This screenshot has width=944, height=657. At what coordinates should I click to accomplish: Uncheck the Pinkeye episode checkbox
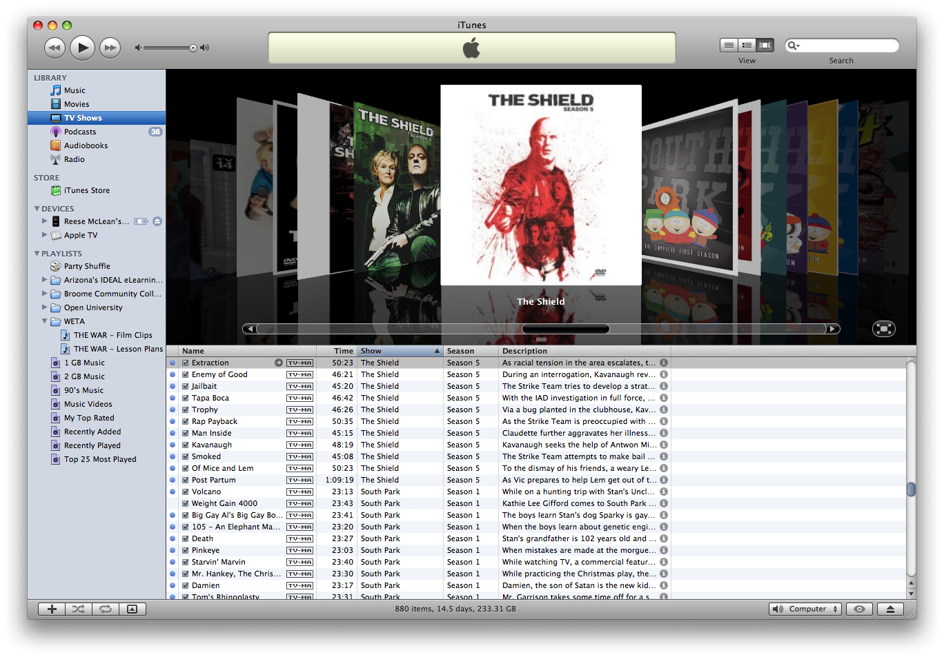point(185,550)
